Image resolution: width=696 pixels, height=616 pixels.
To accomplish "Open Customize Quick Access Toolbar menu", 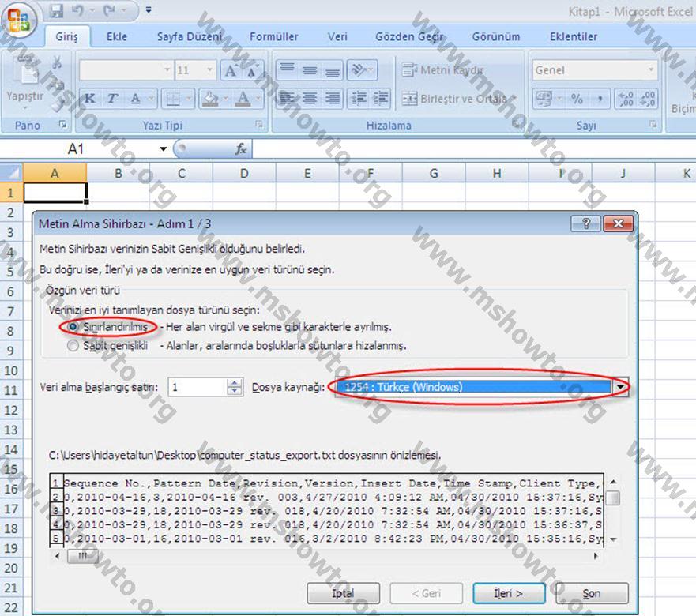I will 149,9.
